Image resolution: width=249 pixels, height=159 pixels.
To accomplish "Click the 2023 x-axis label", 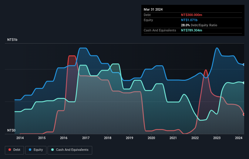I will 217,138.
